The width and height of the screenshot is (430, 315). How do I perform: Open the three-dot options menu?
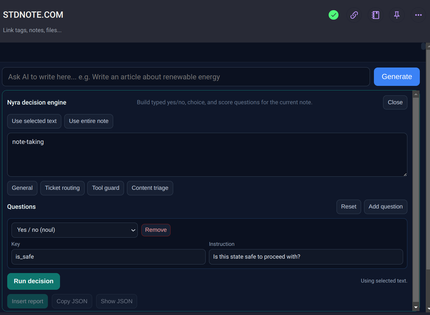click(418, 15)
